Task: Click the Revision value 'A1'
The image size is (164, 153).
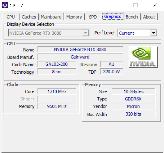Action: coord(112,64)
